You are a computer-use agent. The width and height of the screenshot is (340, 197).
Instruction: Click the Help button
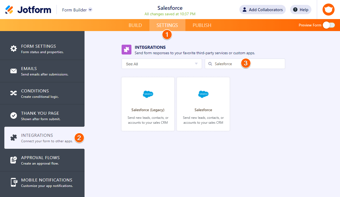[x=300, y=10]
